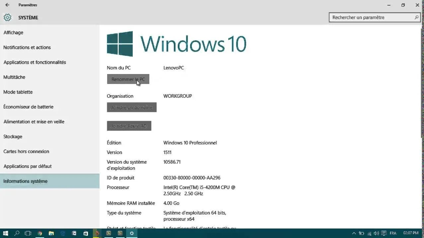Click the FRA language indicator
This screenshot has height=238, width=424.
393,233
